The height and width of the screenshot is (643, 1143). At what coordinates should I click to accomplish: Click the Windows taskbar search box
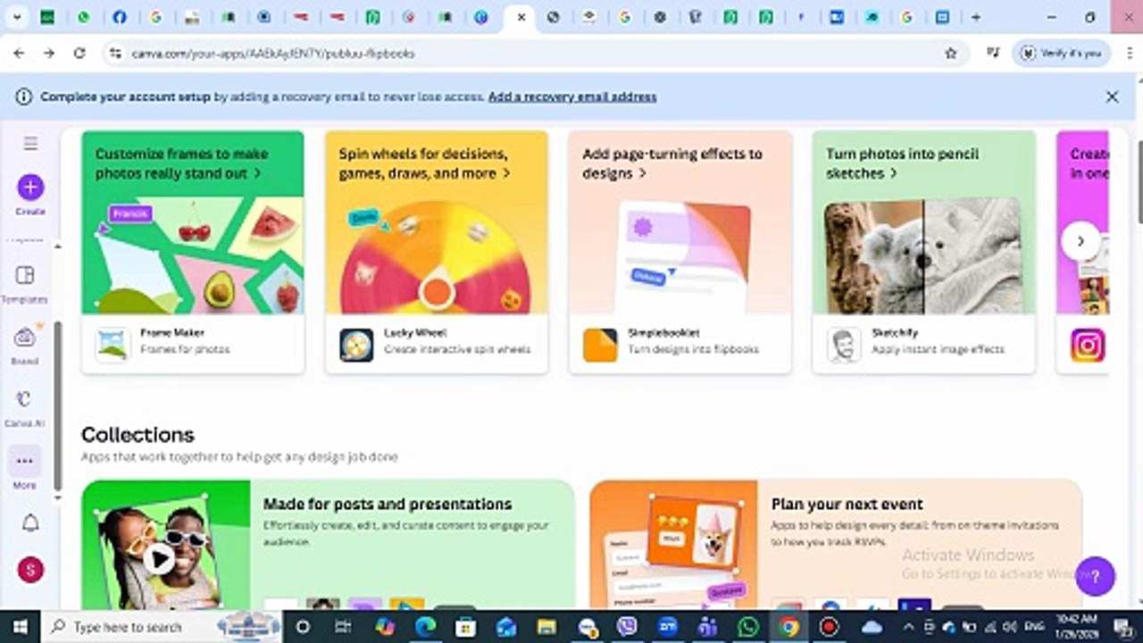[161, 627]
